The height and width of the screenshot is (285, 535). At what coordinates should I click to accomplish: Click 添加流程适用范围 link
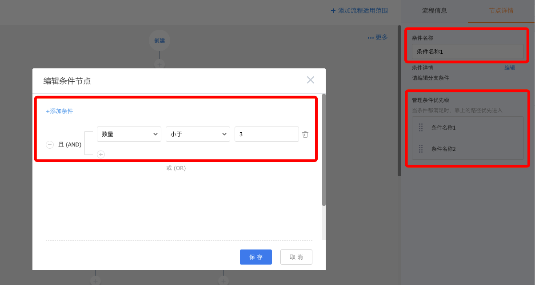click(x=359, y=11)
